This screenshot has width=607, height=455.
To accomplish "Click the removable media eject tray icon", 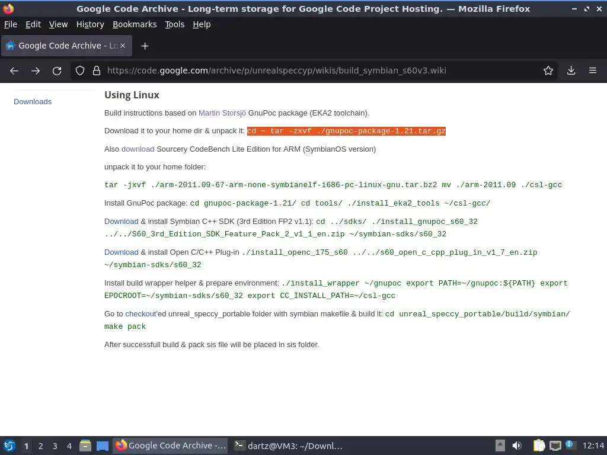I will (x=500, y=446).
